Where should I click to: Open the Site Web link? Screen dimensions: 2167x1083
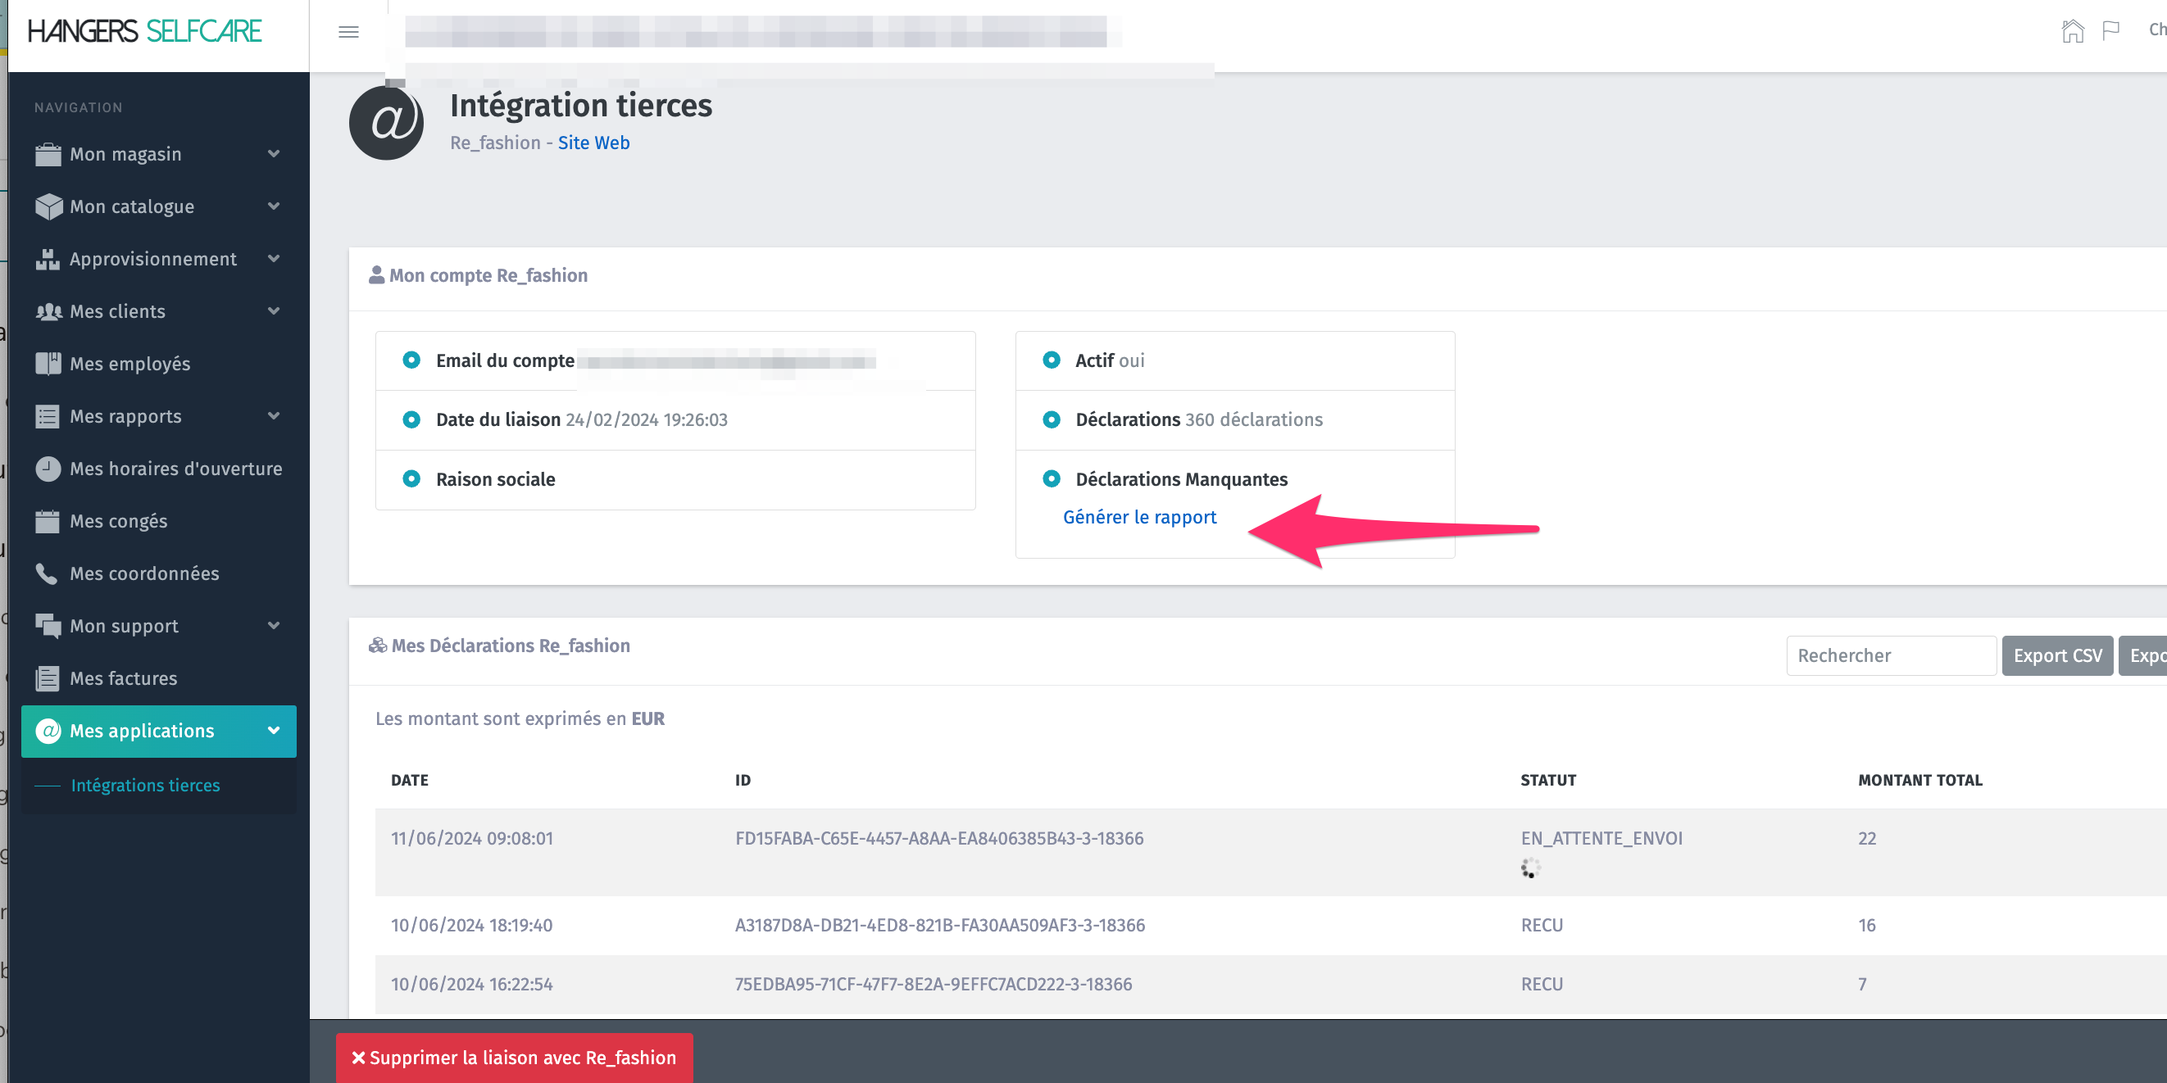pos(594,143)
